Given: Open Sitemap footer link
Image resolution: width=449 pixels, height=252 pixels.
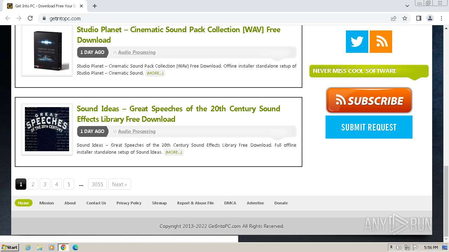Looking at the screenshot, I should [159, 203].
